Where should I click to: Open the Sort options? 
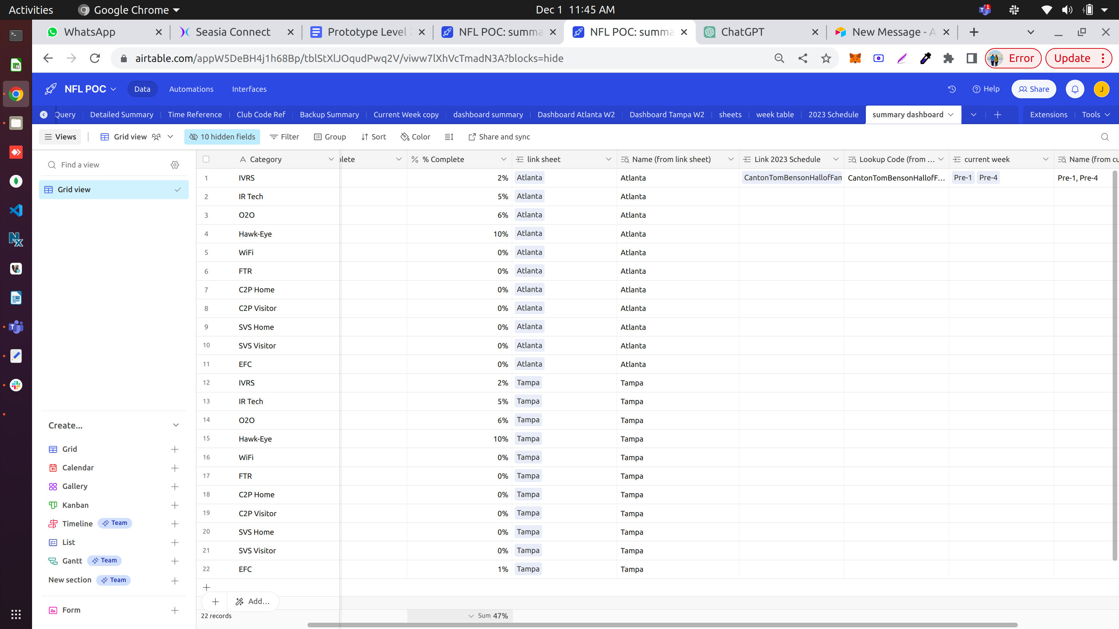point(373,137)
